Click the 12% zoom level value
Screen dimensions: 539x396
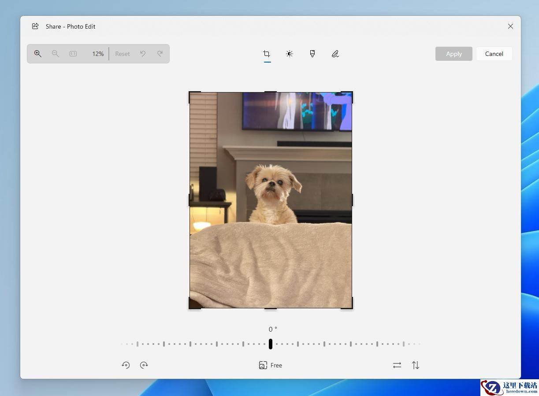98,54
